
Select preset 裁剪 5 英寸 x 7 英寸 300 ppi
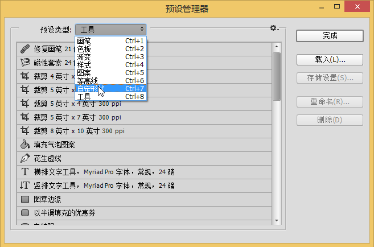(144, 117)
